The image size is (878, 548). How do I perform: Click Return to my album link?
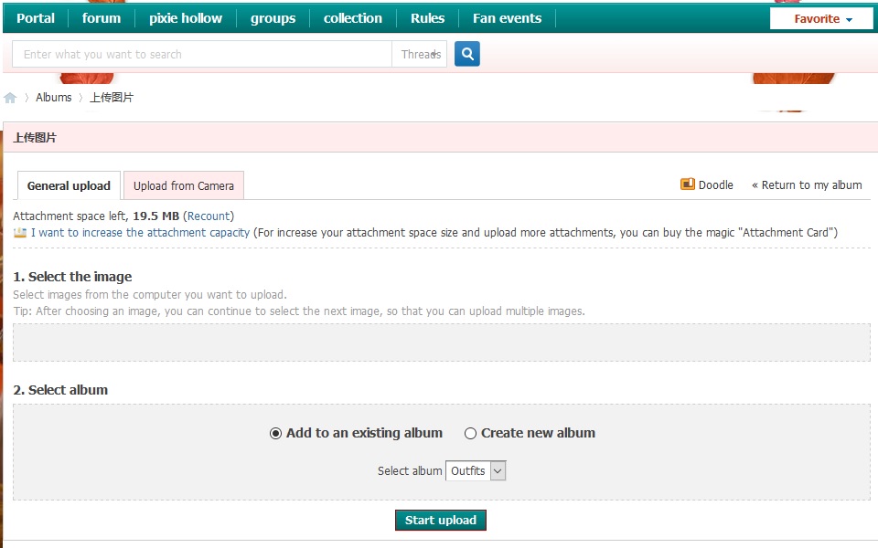click(807, 184)
